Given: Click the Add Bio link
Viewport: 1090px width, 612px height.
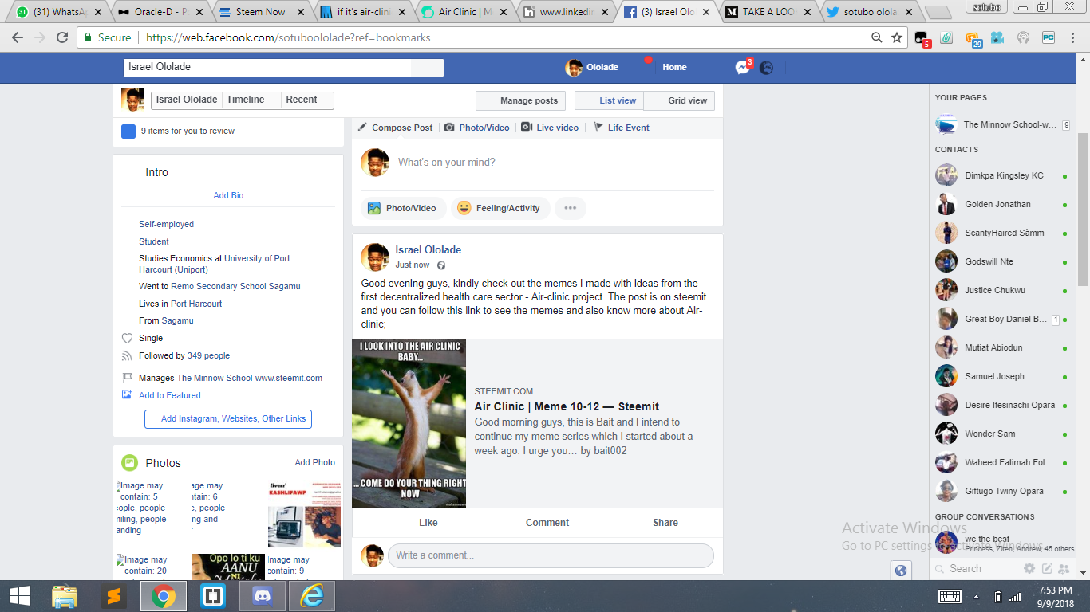Looking at the screenshot, I should 228,195.
